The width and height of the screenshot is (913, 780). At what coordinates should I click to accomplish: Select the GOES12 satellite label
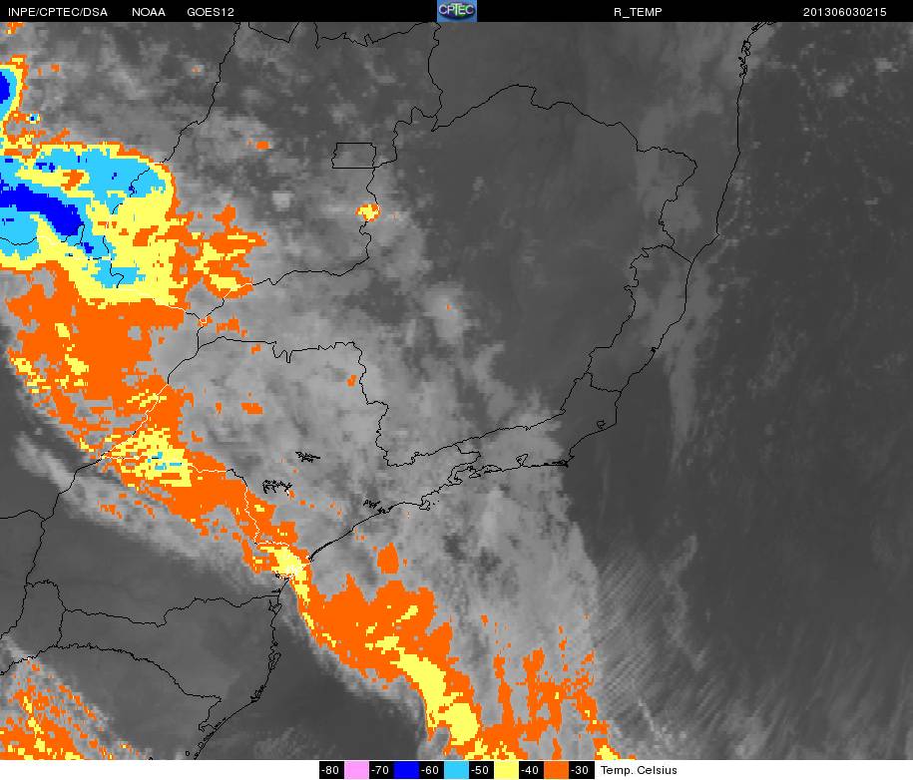point(211,12)
